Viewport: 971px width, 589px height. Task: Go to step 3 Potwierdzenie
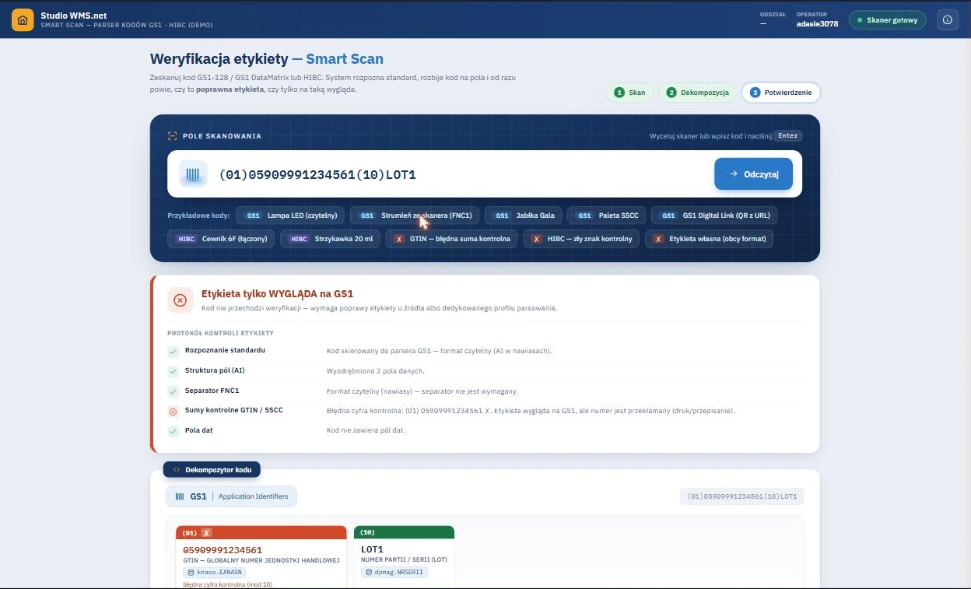[780, 93]
